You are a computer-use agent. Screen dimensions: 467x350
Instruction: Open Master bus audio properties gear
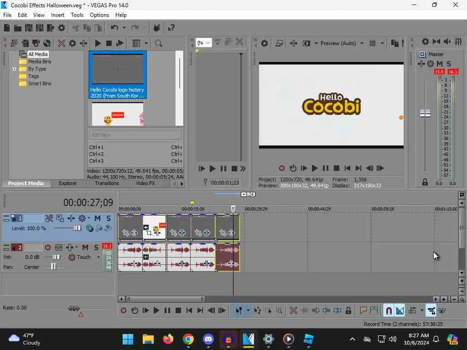pos(425,41)
